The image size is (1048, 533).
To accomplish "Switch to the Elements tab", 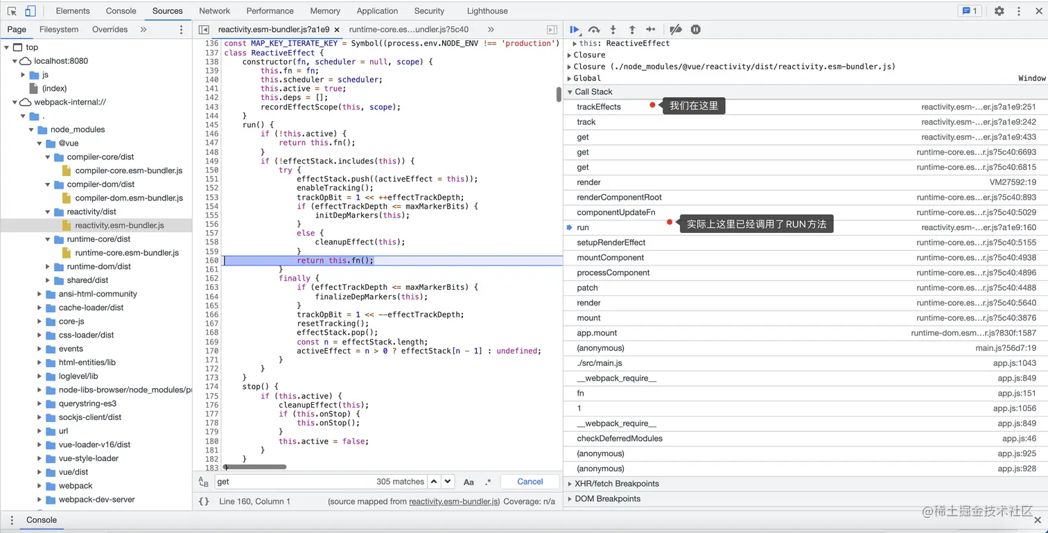I will pos(73,11).
